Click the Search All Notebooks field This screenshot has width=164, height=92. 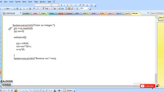point(157,13)
